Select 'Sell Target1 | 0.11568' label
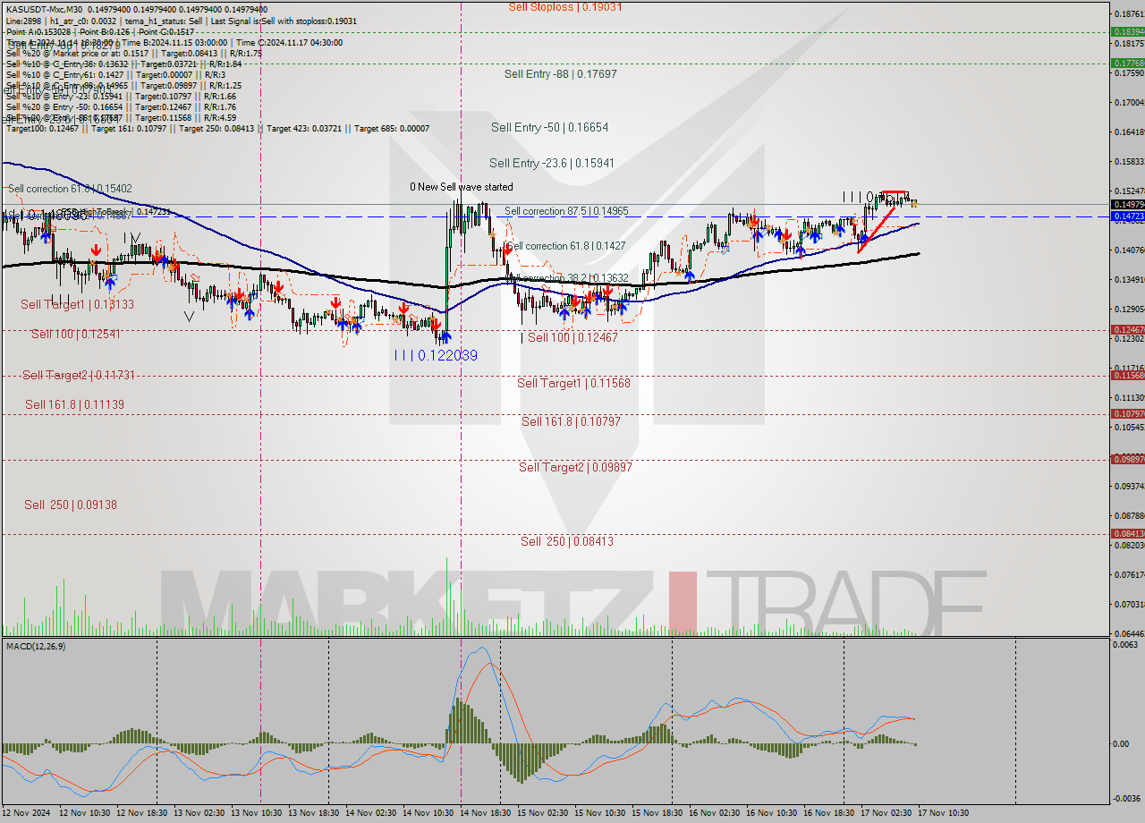This screenshot has width=1145, height=823. (574, 383)
